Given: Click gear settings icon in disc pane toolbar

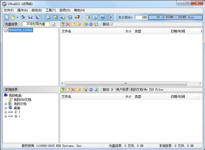Looking at the screenshot, I should 91,25.
